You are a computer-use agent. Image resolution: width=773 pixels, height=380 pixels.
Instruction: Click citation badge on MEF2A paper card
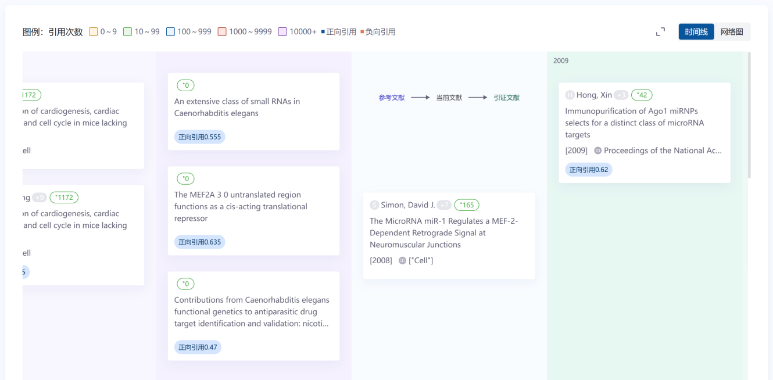coord(185,179)
